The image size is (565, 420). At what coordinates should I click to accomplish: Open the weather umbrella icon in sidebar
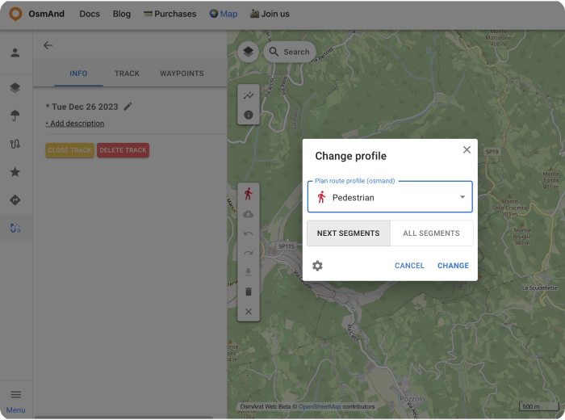tap(15, 115)
